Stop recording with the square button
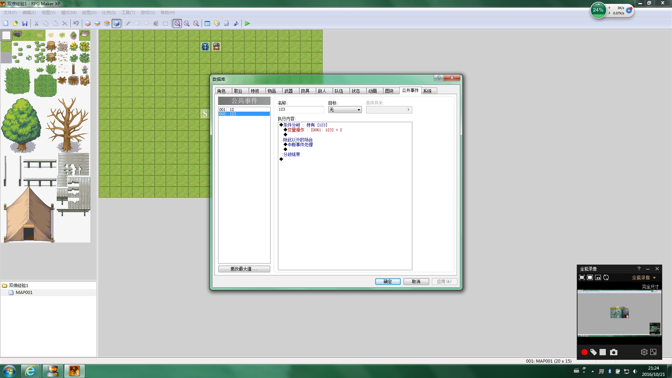 pyautogui.click(x=603, y=352)
